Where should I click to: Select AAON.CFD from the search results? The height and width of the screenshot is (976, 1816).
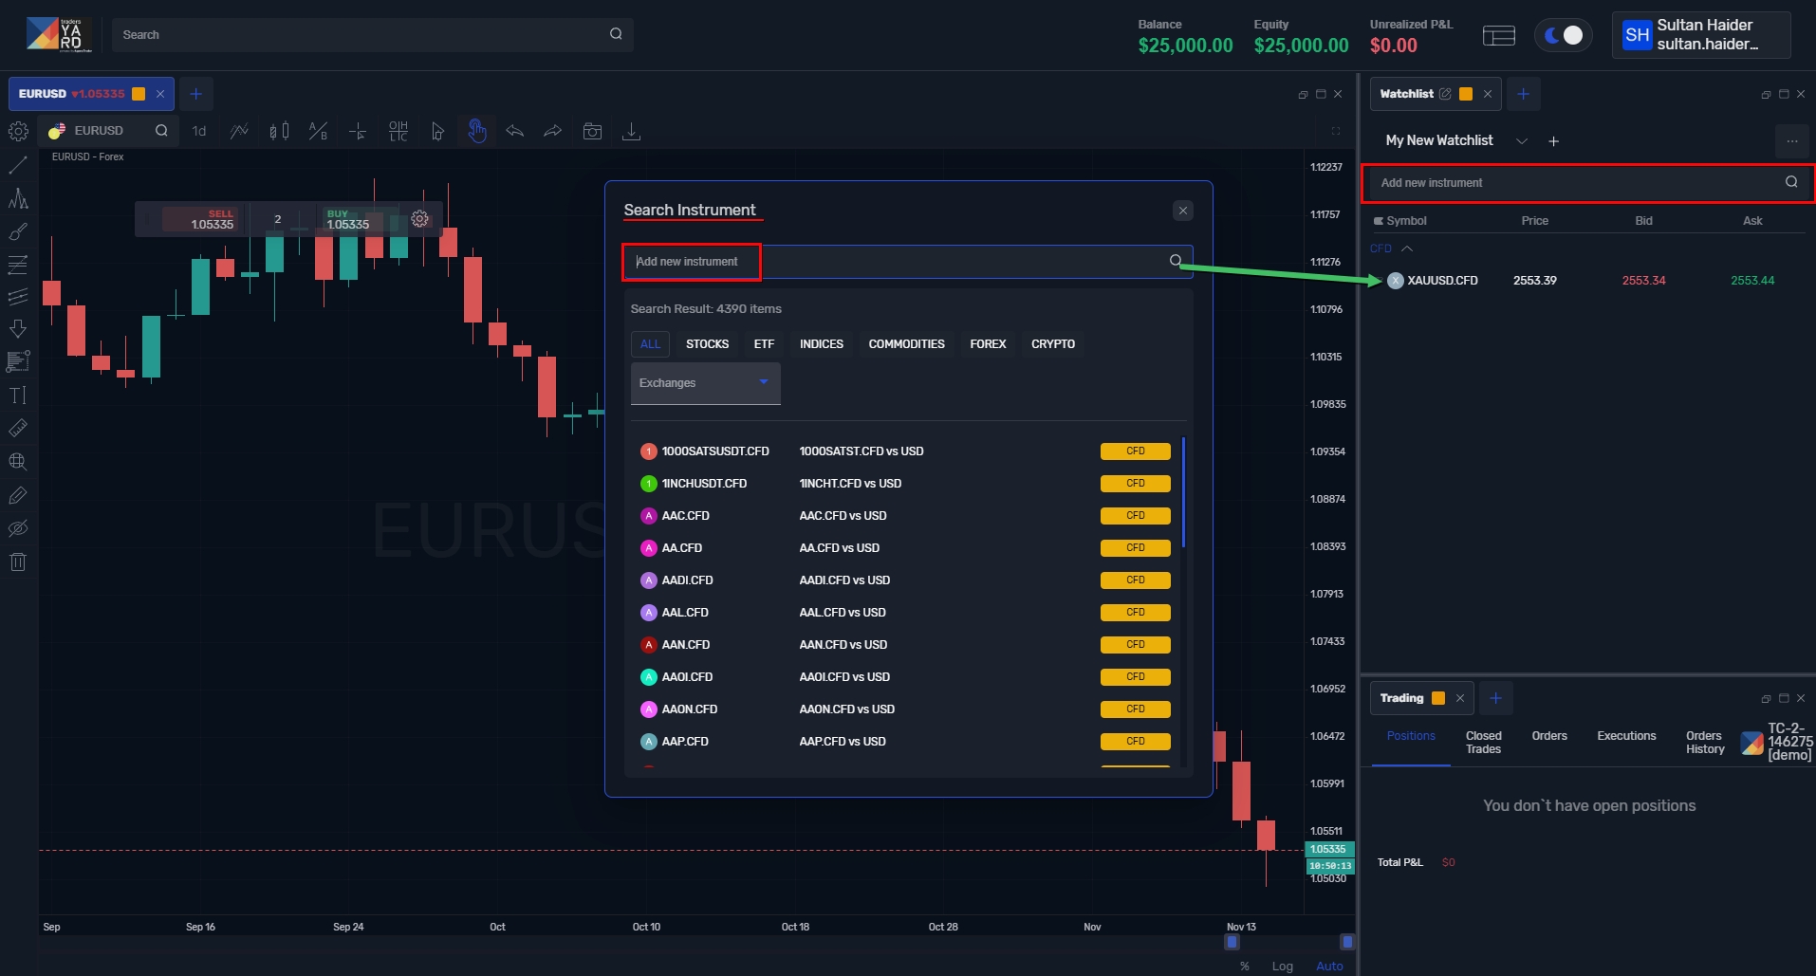[690, 709]
